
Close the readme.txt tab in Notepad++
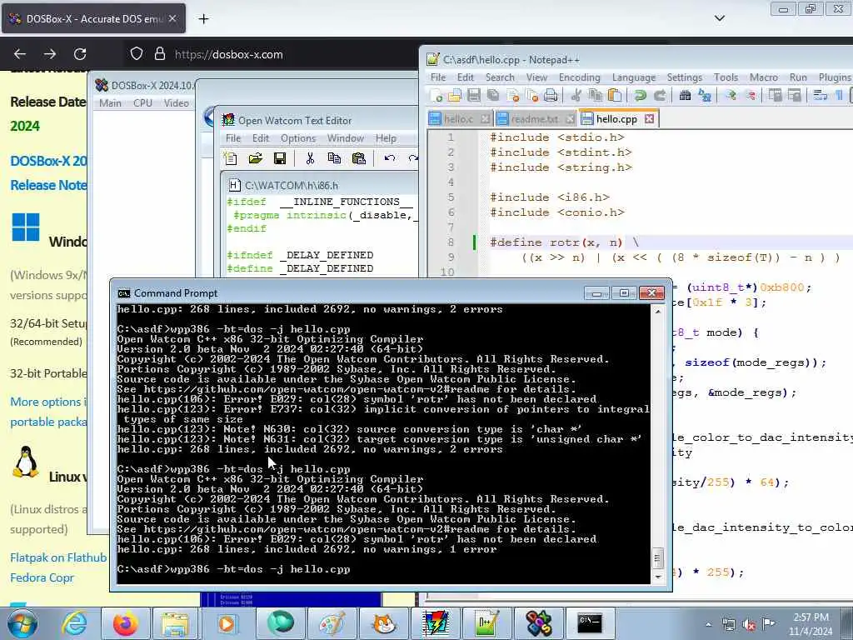570,118
